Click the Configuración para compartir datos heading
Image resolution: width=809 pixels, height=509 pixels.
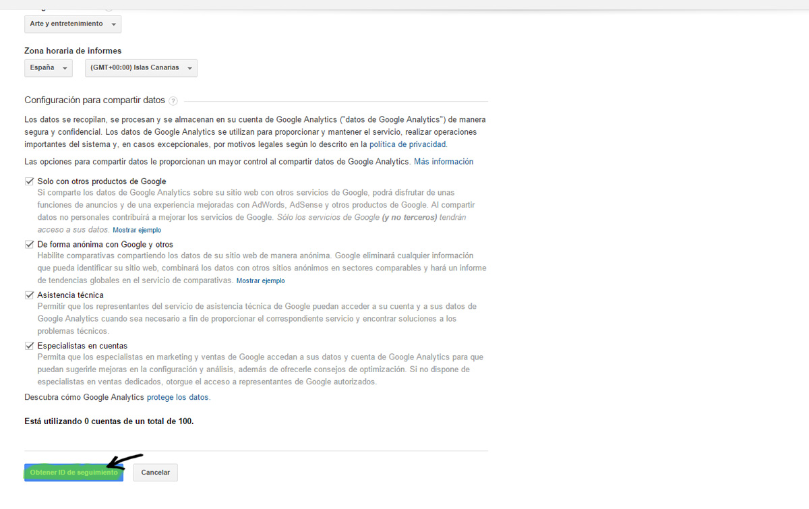point(95,100)
